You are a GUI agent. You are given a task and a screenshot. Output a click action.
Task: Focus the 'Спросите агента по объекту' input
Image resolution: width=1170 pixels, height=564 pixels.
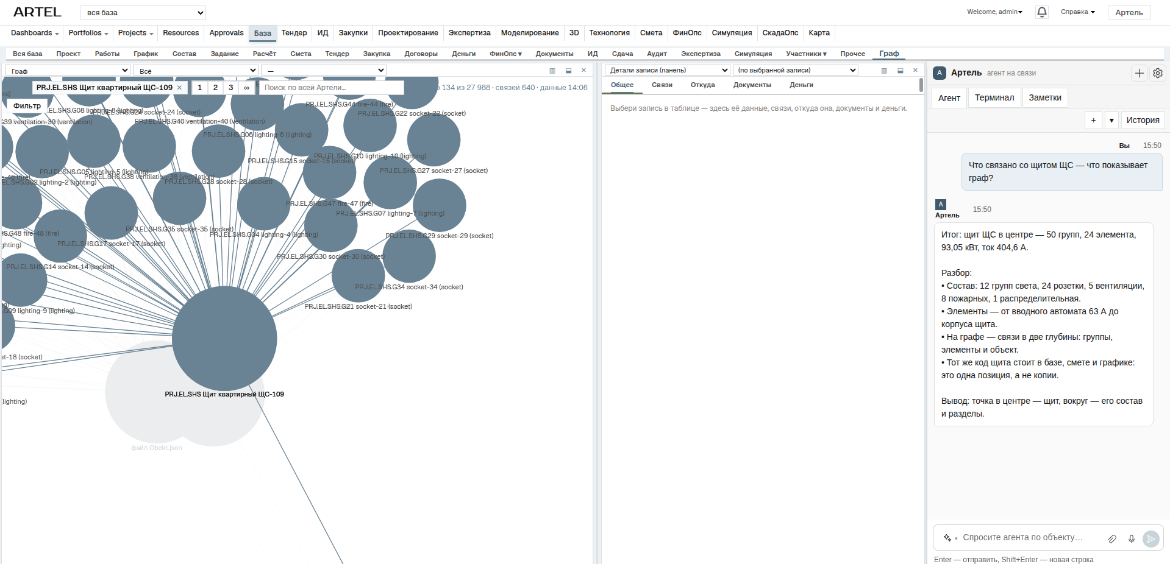click(x=1030, y=538)
